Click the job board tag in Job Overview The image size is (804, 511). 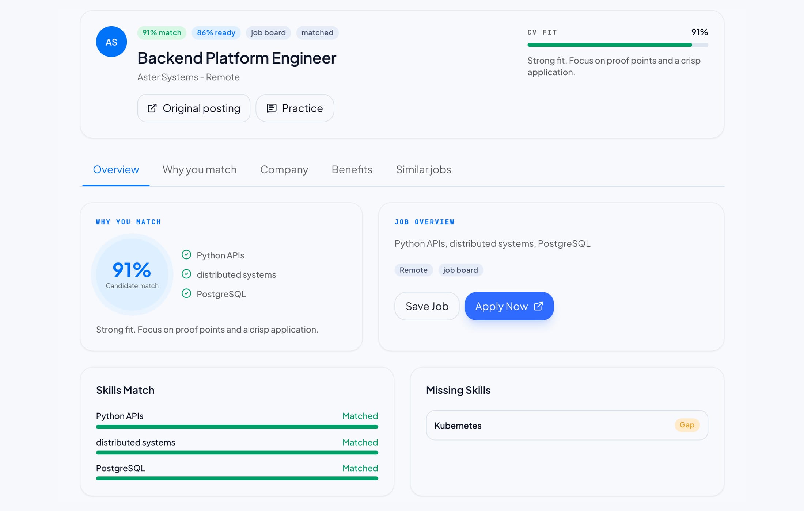click(x=460, y=270)
